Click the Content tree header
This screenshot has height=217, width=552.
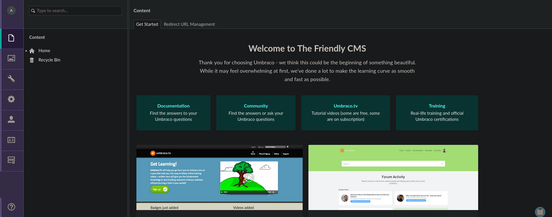[x=37, y=37]
